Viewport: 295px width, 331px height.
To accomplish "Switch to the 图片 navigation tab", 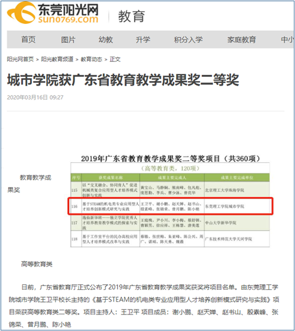I will pyautogui.click(x=68, y=39).
